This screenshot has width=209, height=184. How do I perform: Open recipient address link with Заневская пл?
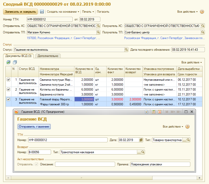164,38
